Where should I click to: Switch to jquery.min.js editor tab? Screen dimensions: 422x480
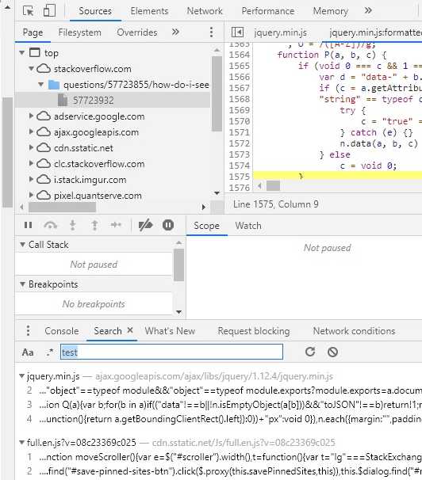(280, 32)
